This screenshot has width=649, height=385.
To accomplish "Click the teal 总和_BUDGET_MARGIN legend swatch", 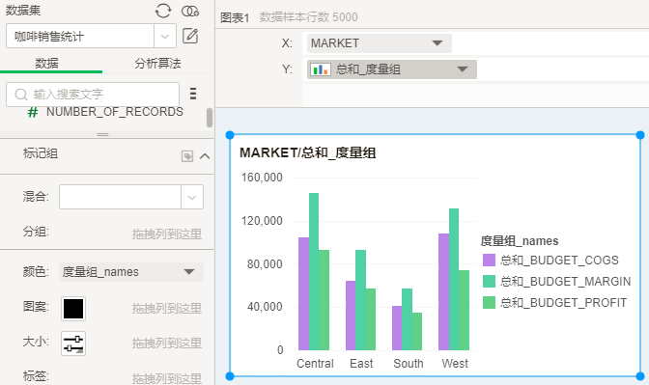I will 490,281.
